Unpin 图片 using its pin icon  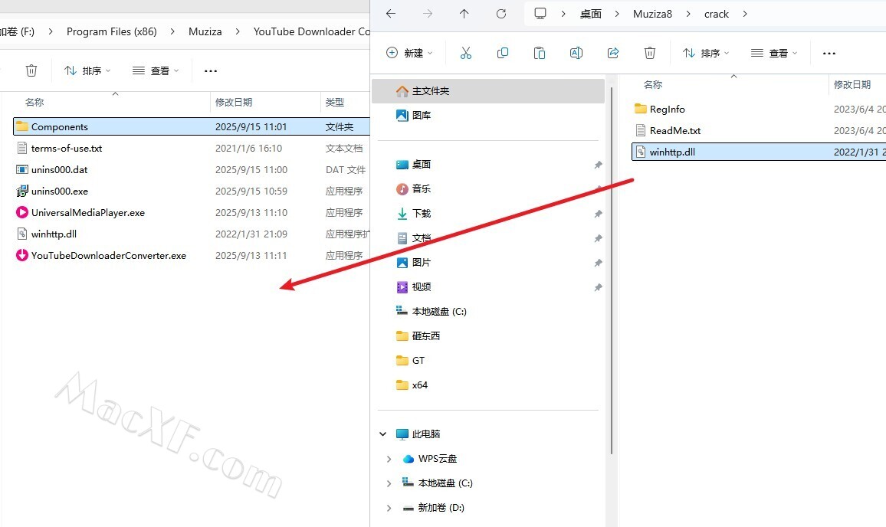[x=598, y=263]
